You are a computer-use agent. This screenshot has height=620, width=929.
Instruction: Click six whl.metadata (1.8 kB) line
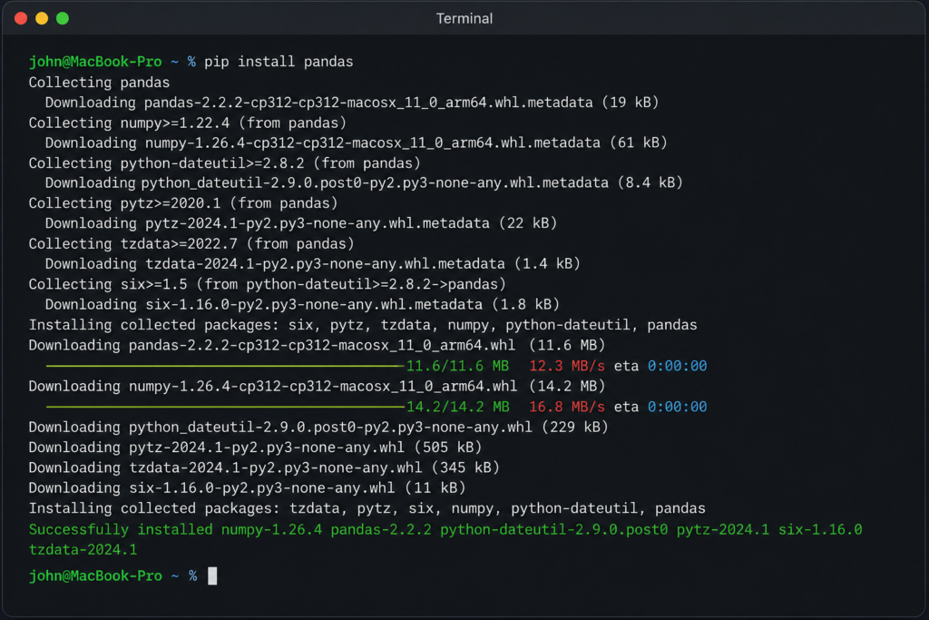coord(302,305)
